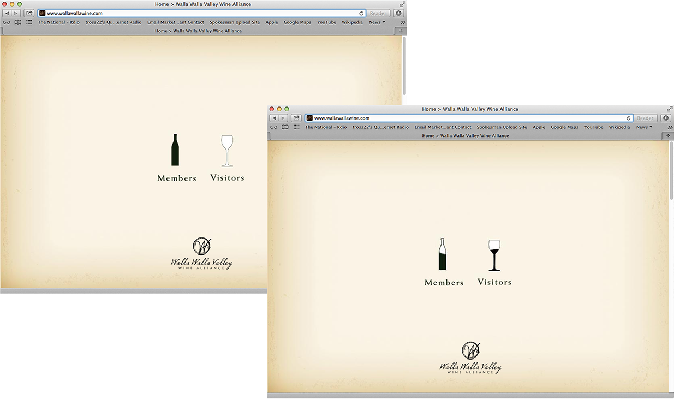Open Wikipedia bookmark in the rear window
The height and width of the screenshot is (399, 674).
coord(352,22)
